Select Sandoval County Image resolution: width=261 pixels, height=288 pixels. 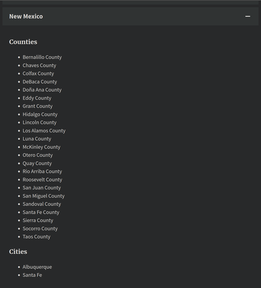(42, 204)
